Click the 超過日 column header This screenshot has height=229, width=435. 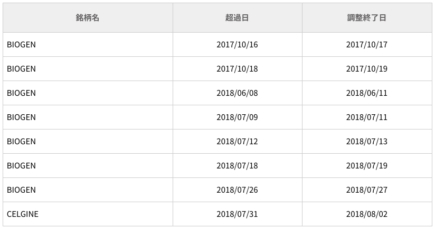pyautogui.click(x=237, y=18)
